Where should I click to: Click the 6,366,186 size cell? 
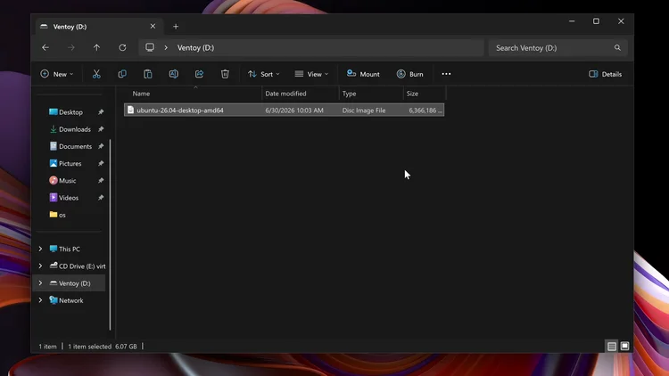[425, 110]
